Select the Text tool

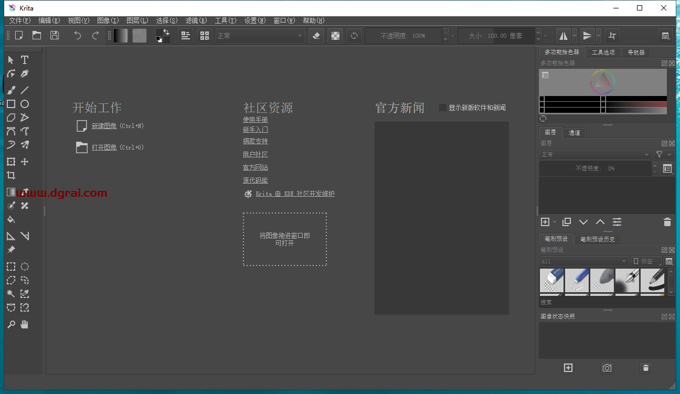[x=24, y=60]
